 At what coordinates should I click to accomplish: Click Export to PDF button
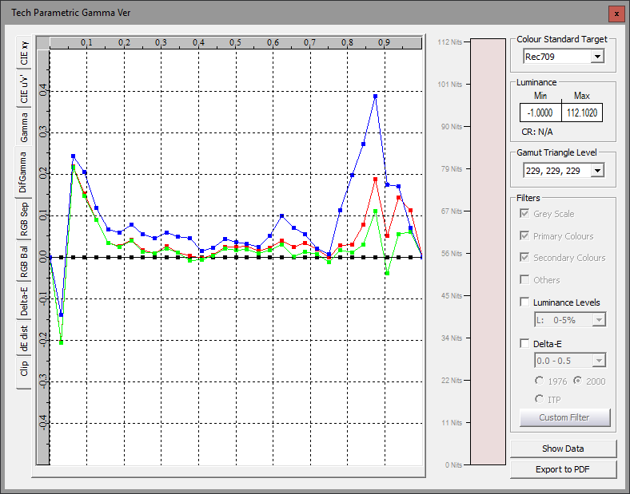(x=563, y=469)
